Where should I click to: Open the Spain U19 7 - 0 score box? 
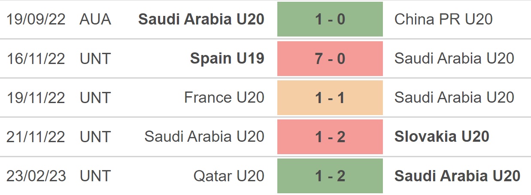point(330,59)
